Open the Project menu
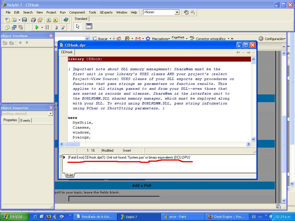295x221 pixels. [x=51, y=12]
